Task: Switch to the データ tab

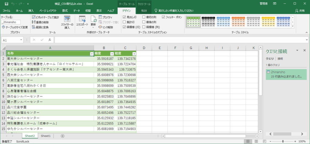Action: click(x=77, y=11)
